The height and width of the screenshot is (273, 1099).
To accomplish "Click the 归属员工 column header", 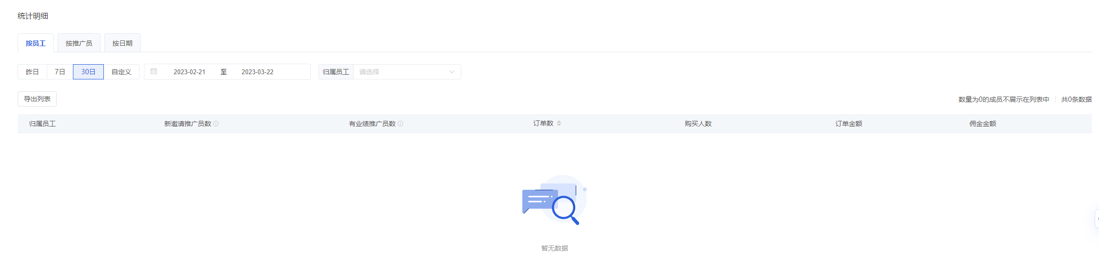I will [x=42, y=124].
